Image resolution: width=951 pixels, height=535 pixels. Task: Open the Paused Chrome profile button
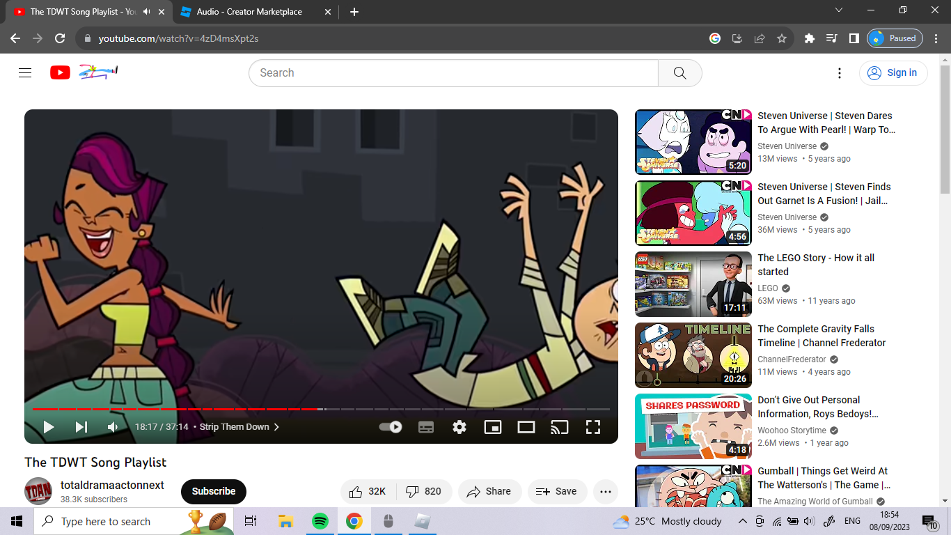[895, 38]
